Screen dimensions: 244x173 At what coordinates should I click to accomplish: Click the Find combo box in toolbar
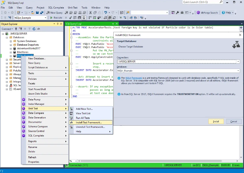coord(150,12)
